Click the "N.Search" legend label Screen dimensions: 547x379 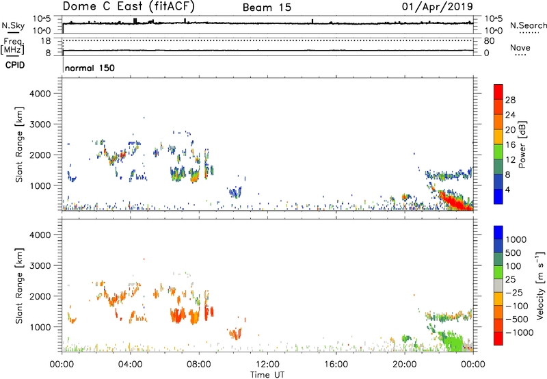click(x=528, y=25)
